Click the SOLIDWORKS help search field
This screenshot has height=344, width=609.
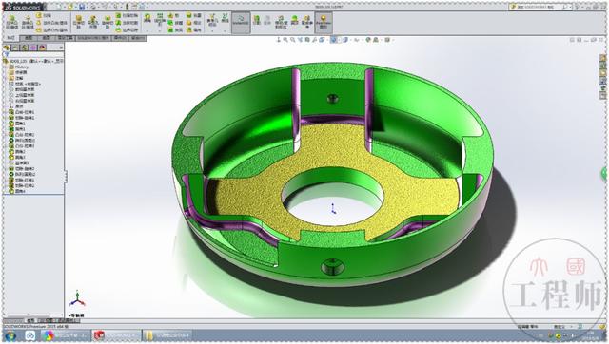[540, 7]
